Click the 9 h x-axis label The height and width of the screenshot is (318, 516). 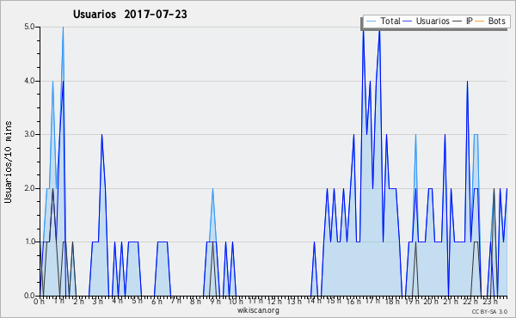click(215, 301)
